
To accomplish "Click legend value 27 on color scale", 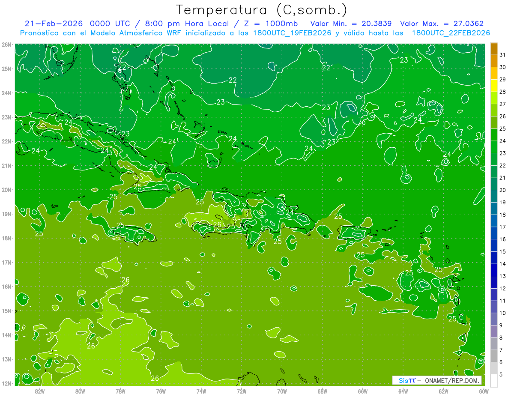I will tap(503, 104).
